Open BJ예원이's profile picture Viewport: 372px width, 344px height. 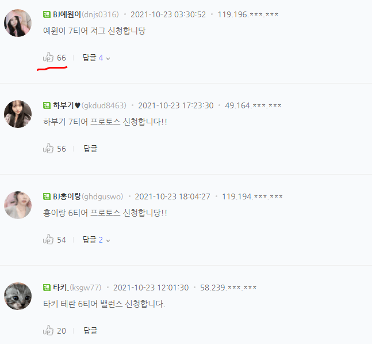[x=18, y=23]
